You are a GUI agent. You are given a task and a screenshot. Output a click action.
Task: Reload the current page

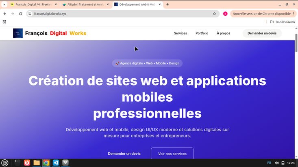coord(20,14)
